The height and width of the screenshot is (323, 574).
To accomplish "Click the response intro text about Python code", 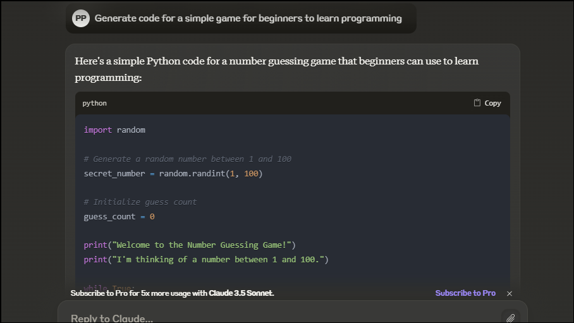I will (x=276, y=70).
